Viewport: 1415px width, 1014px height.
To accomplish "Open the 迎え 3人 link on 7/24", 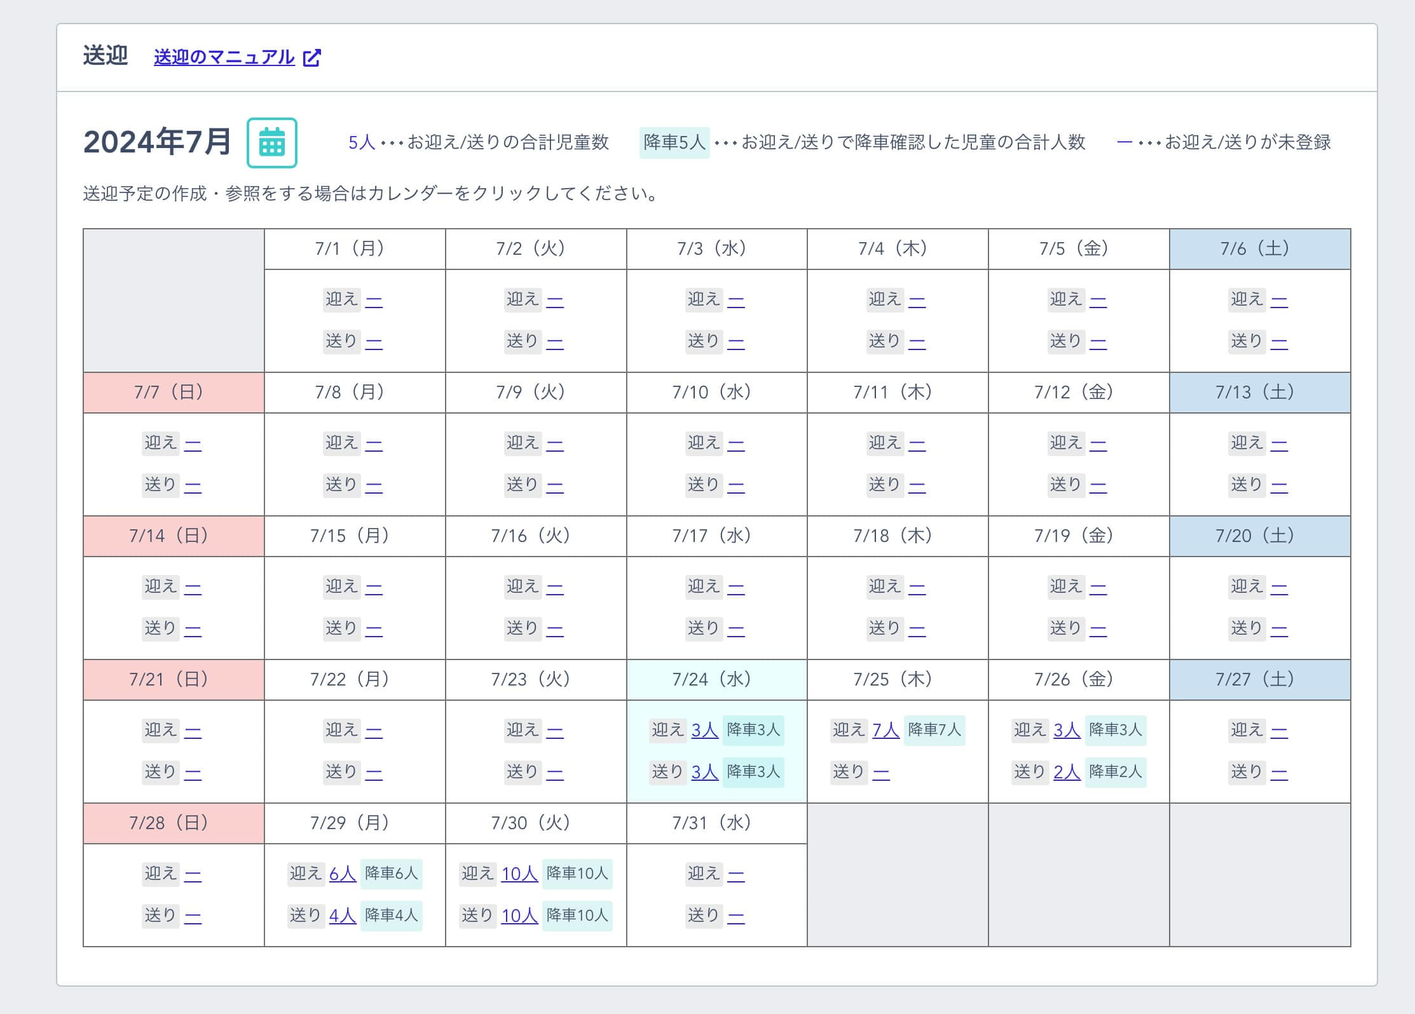I will tap(704, 730).
